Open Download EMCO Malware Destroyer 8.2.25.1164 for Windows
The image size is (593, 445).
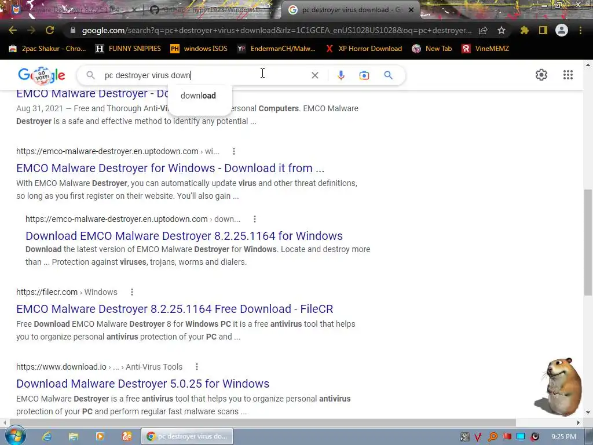coord(184,236)
